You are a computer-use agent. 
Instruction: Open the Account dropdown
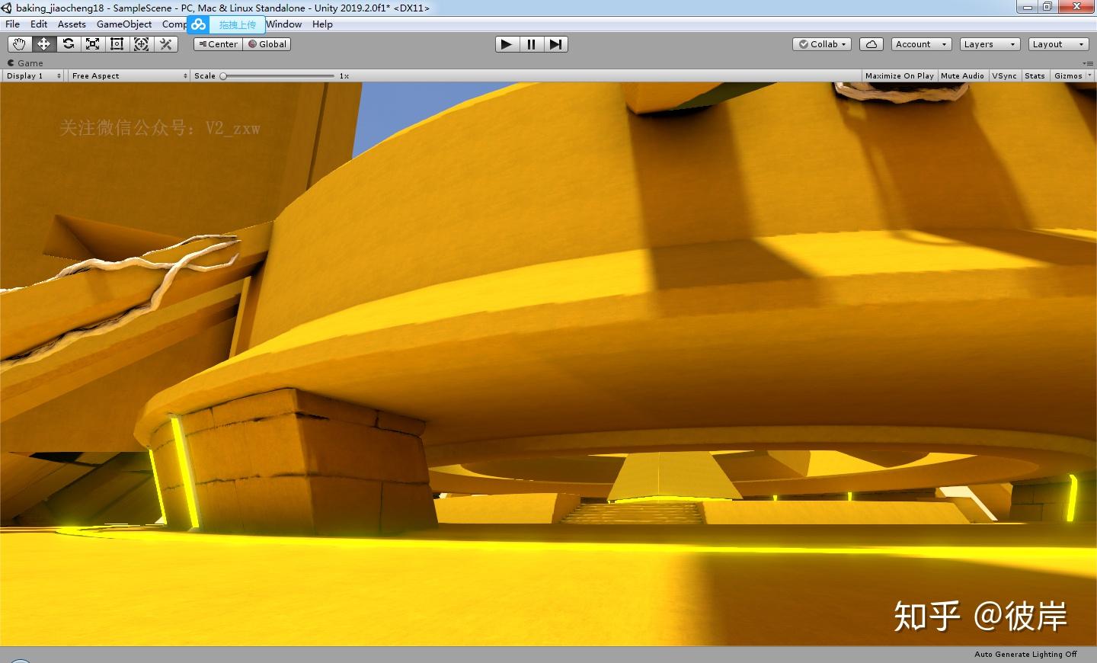point(921,44)
